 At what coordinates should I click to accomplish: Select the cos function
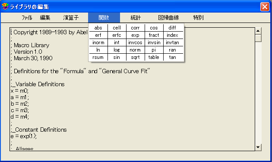coord(154,28)
